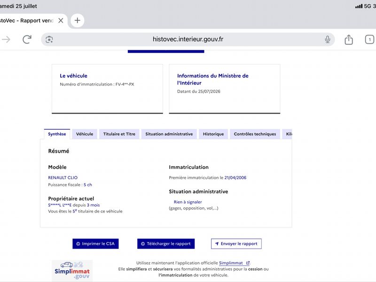Click the Résumé section heading
The width and height of the screenshot is (376, 282).
coord(59,151)
